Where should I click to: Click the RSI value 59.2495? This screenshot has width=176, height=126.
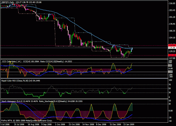pos(36,81)
